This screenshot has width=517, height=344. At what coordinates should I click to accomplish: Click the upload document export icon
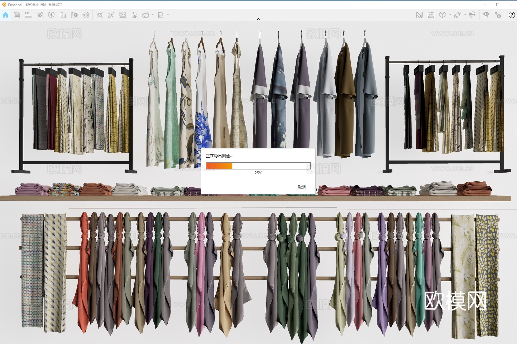134,15
